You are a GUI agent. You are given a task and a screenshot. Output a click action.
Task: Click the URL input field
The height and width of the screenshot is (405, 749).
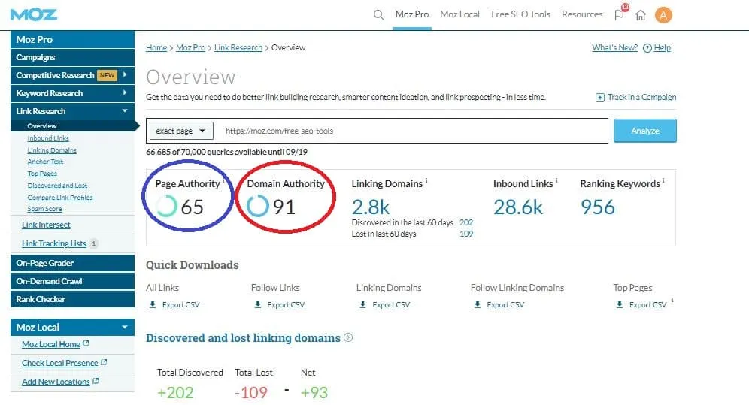pyautogui.click(x=411, y=131)
